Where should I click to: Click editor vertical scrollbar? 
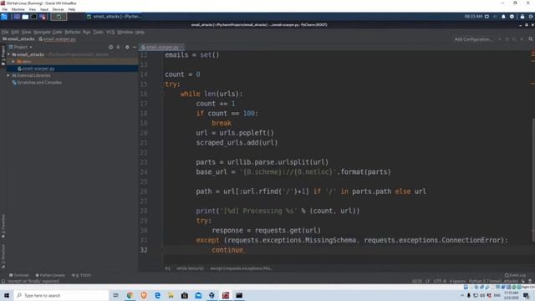[533, 181]
